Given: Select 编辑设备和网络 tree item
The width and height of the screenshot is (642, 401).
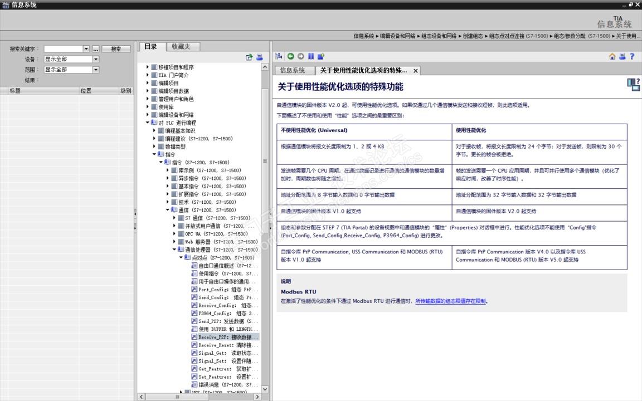Looking at the screenshot, I should pyautogui.click(x=176, y=115).
